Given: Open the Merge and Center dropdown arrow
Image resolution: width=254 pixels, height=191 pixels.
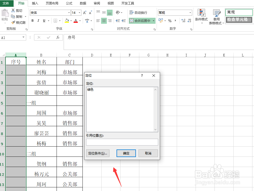Looking at the screenshot, I should click(154, 21).
